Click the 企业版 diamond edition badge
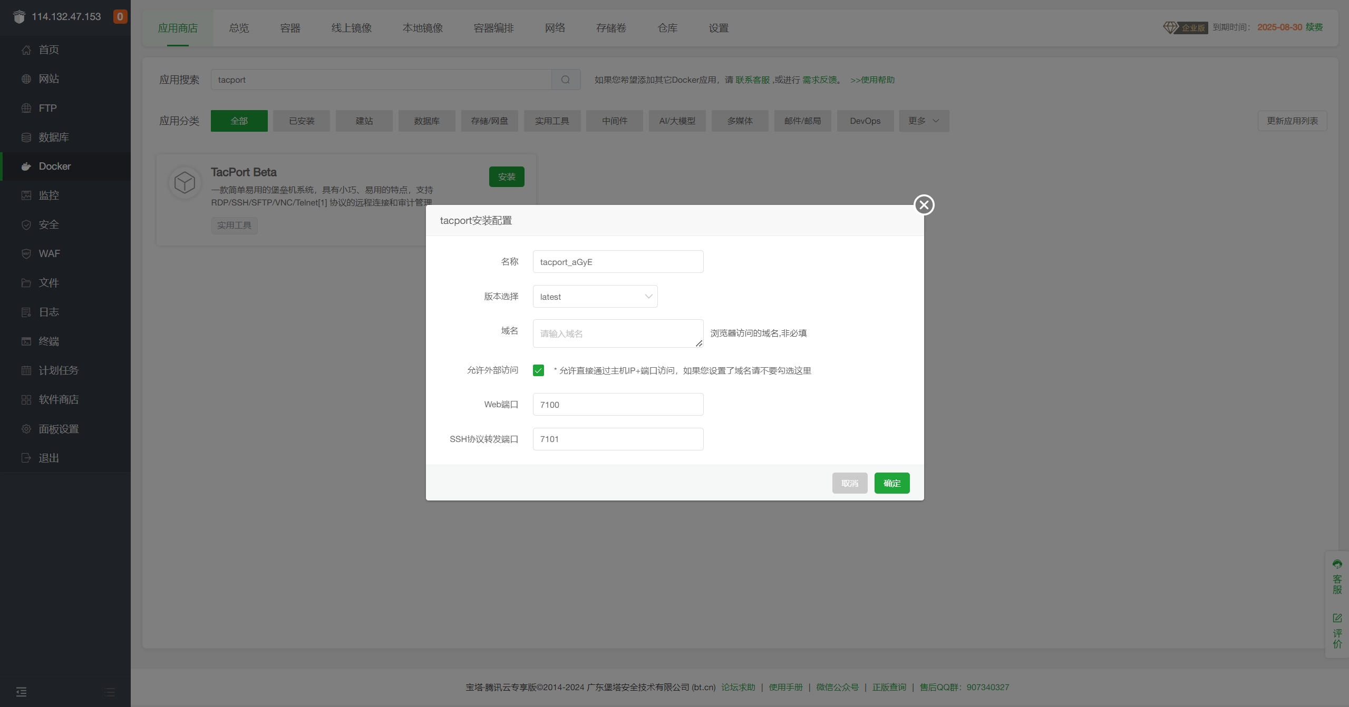The width and height of the screenshot is (1349, 707). coord(1186,27)
